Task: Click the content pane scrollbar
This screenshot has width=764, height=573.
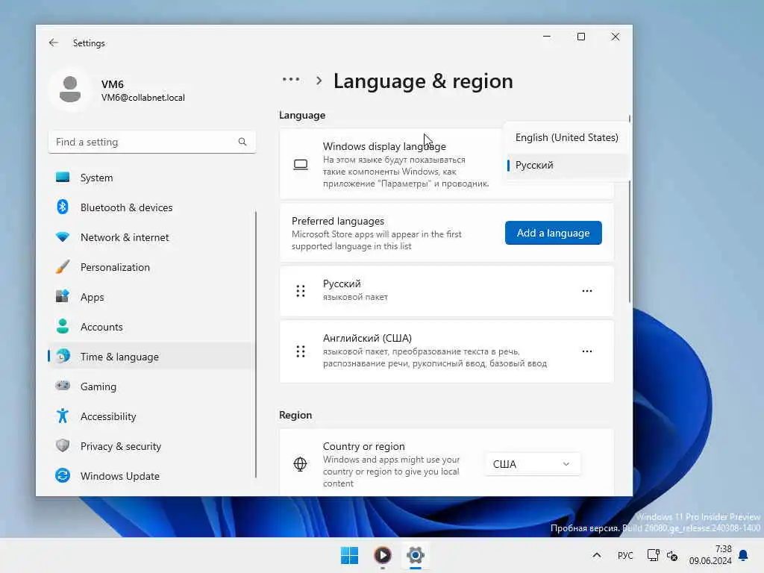Action: pos(629,210)
